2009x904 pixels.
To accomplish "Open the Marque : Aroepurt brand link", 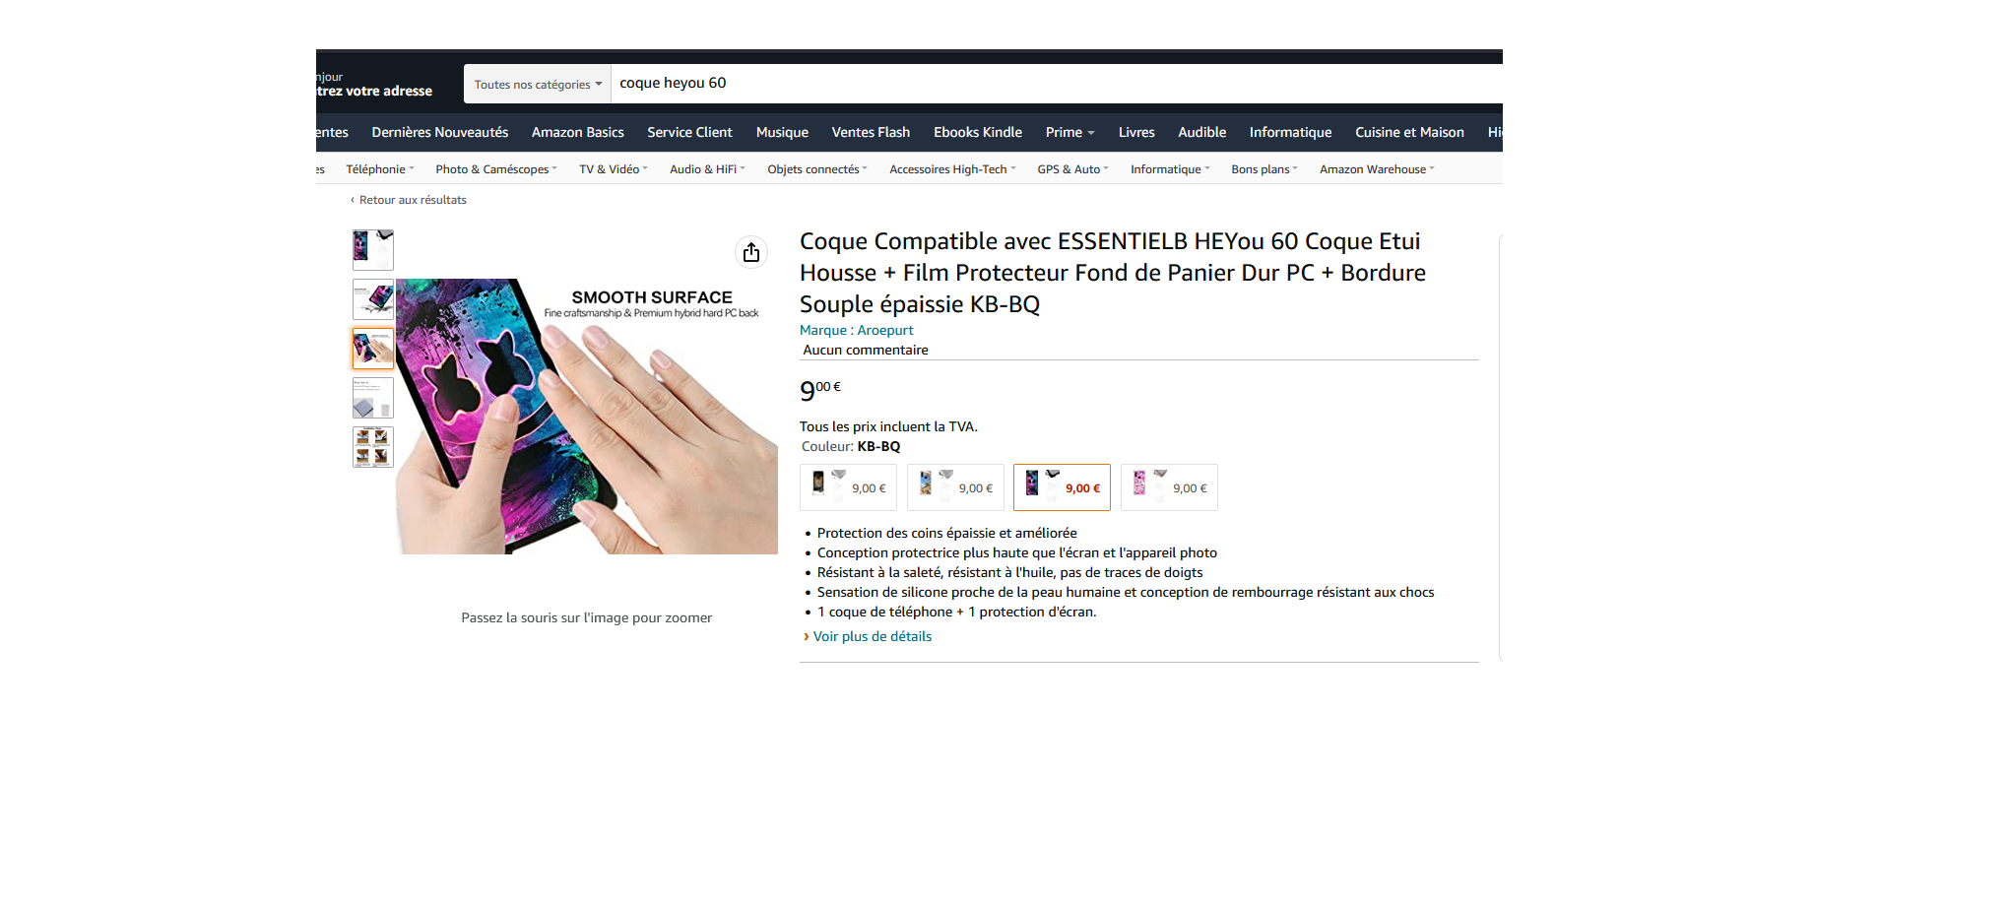I will 857,330.
